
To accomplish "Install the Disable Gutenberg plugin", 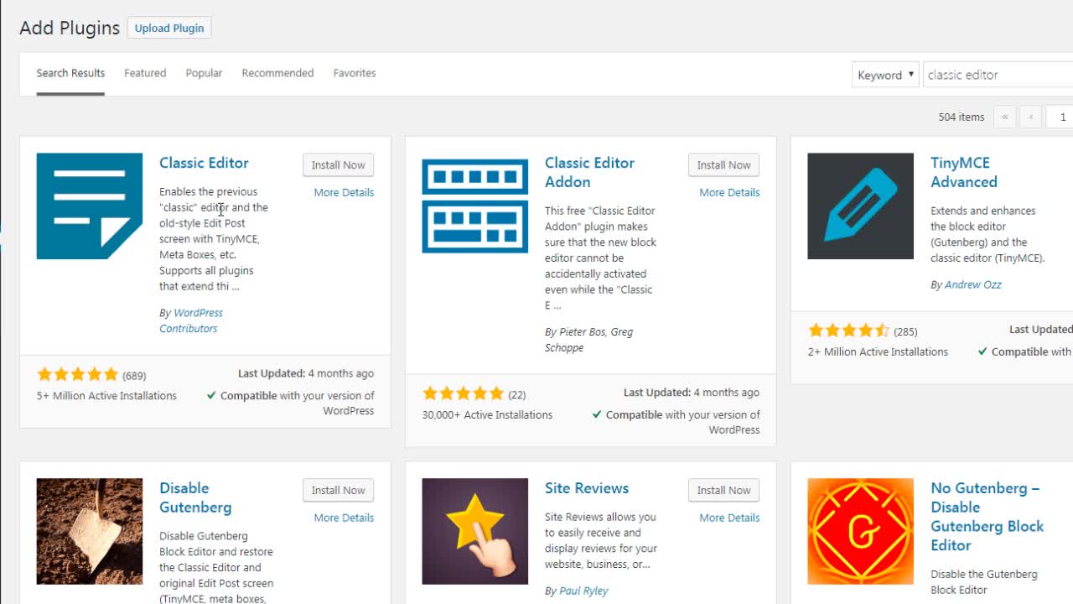I will pos(339,490).
